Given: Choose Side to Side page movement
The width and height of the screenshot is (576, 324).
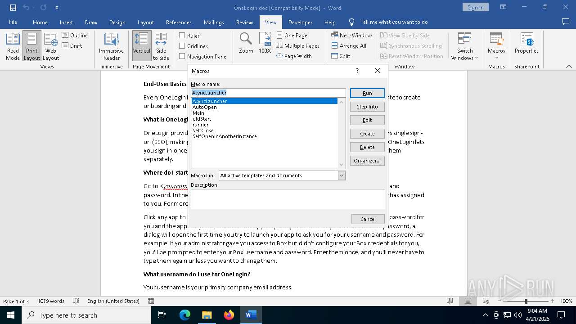Looking at the screenshot, I should (x=161, y=46).
